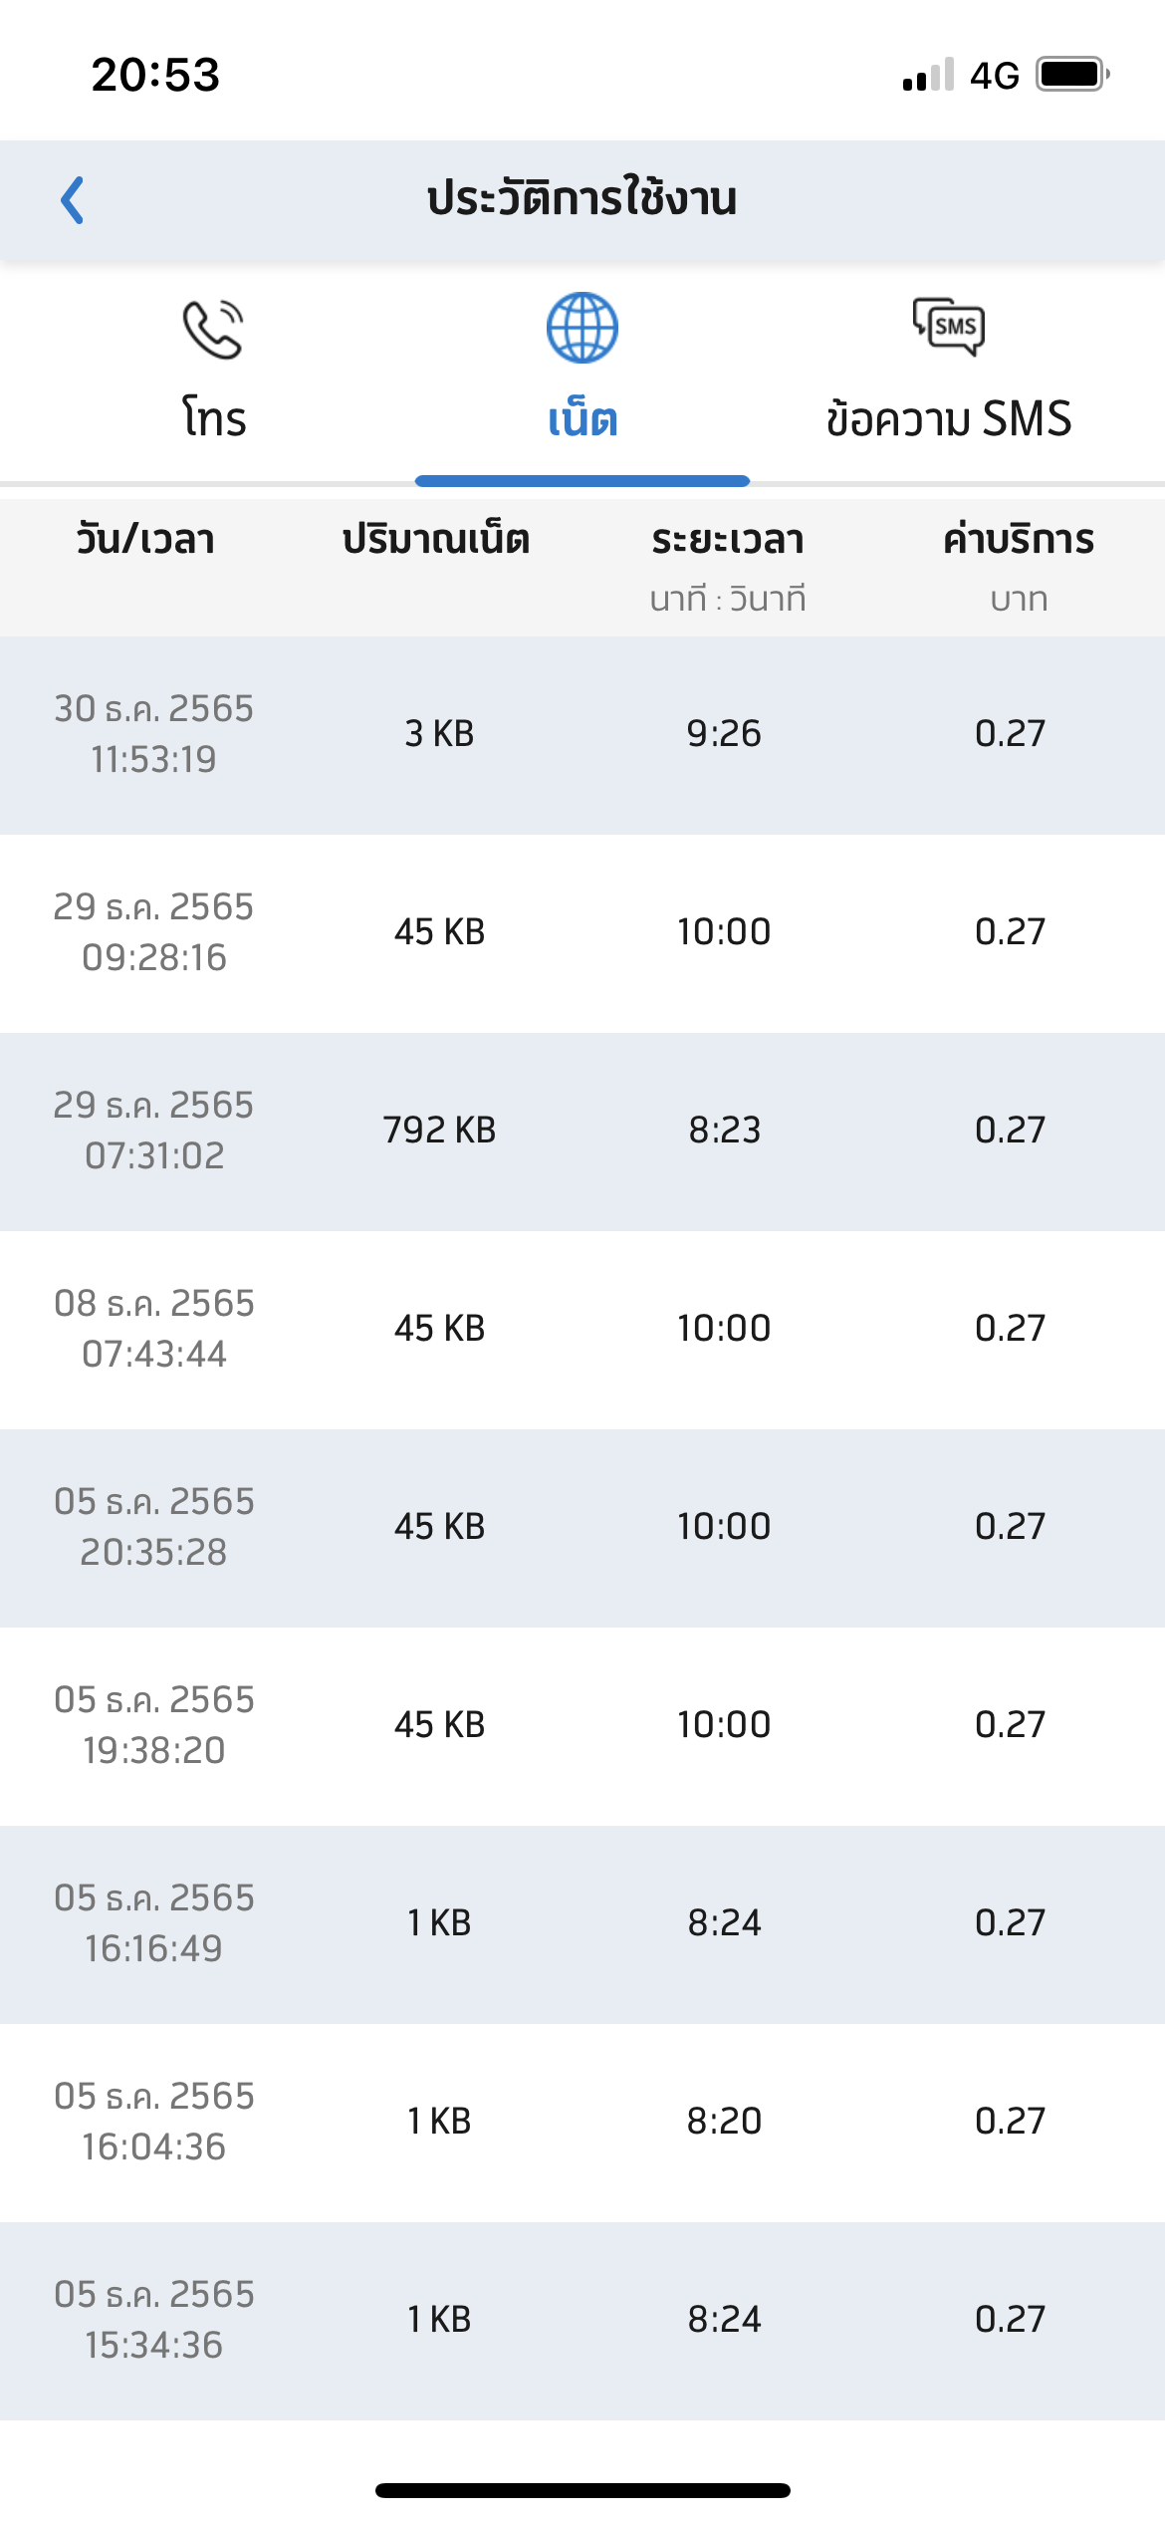Select the เน็ต tab label
Viewport: 1165px width, 2522px height.
(x=582, y=419)
